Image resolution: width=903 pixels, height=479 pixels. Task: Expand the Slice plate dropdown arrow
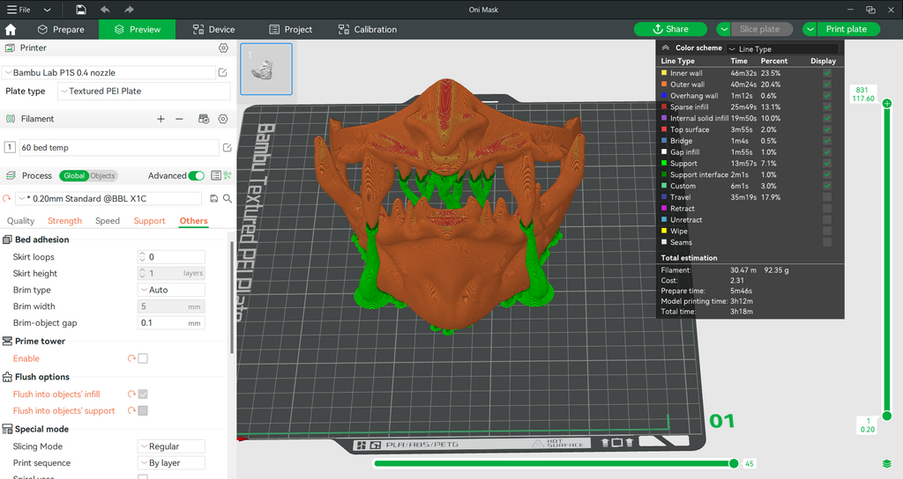click(723, 29)
